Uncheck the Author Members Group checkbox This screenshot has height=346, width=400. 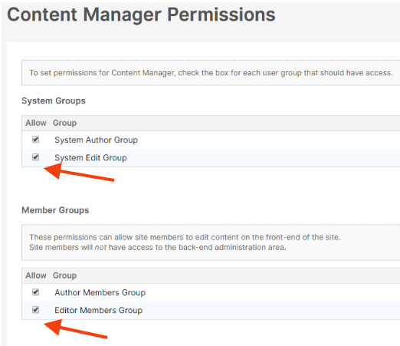(x=35, y=292)
